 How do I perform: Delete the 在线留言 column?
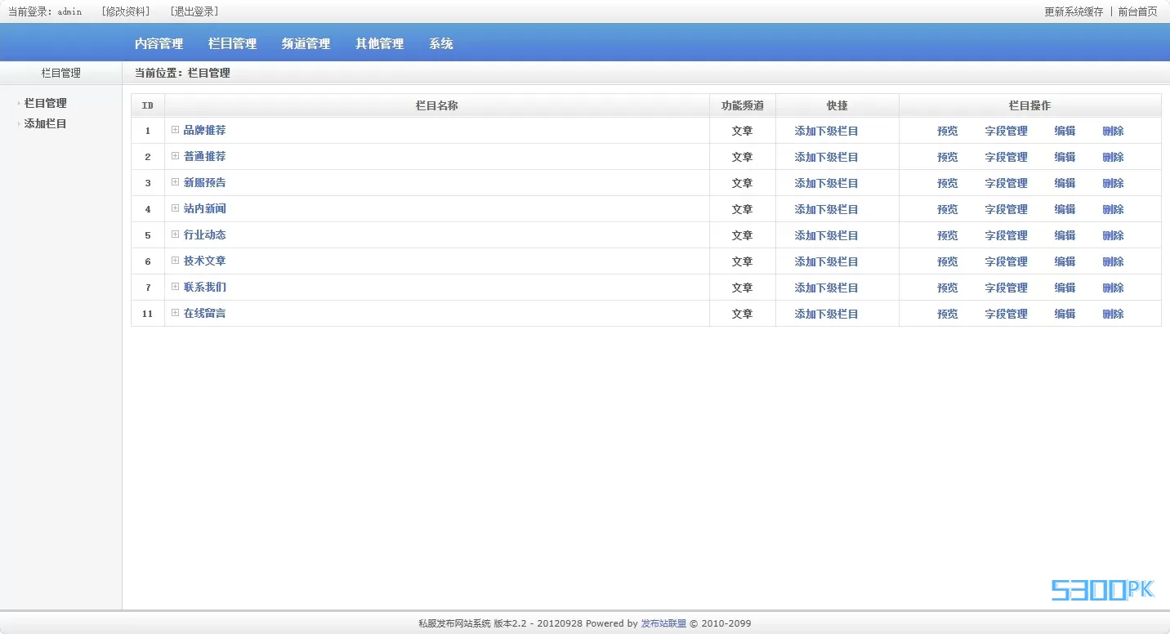1113,314
